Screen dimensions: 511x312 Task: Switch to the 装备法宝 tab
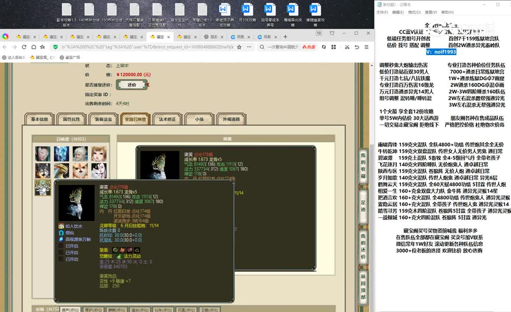(103, 119)
